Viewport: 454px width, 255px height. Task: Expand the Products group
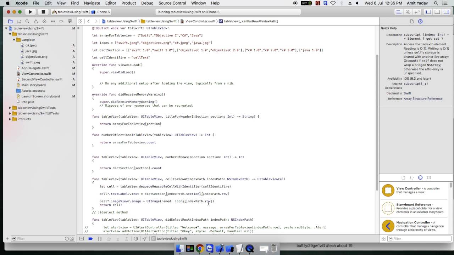[10, 119]
